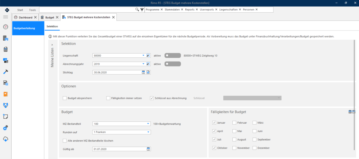Remove the Reports search filter tag

197,9
